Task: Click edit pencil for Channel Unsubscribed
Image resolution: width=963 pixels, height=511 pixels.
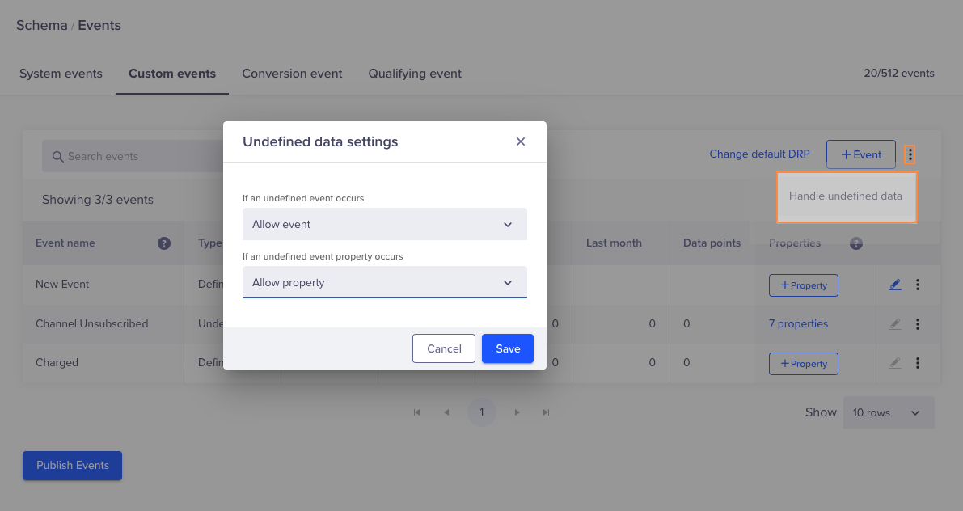Action: point(894,324)
